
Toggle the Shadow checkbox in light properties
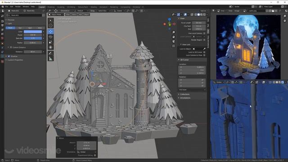pyautogui.click(x=9, y=56)
